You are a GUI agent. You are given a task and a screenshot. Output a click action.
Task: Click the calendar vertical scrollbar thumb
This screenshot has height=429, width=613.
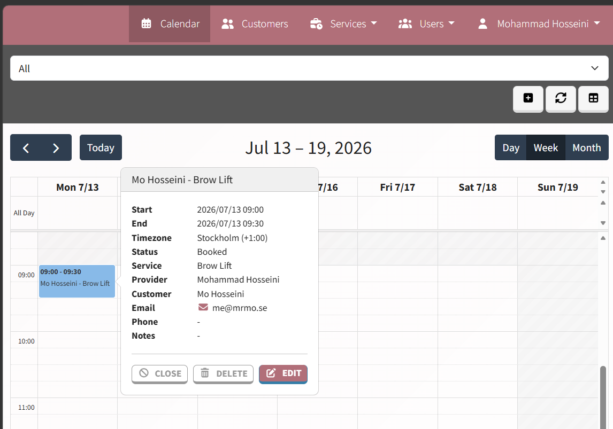click(603, 397)
